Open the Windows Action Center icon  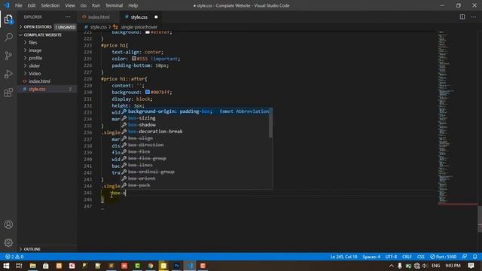(x=471, y=266)
